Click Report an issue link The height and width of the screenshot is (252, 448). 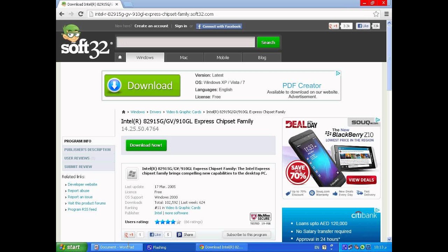[x=80, y=197]
